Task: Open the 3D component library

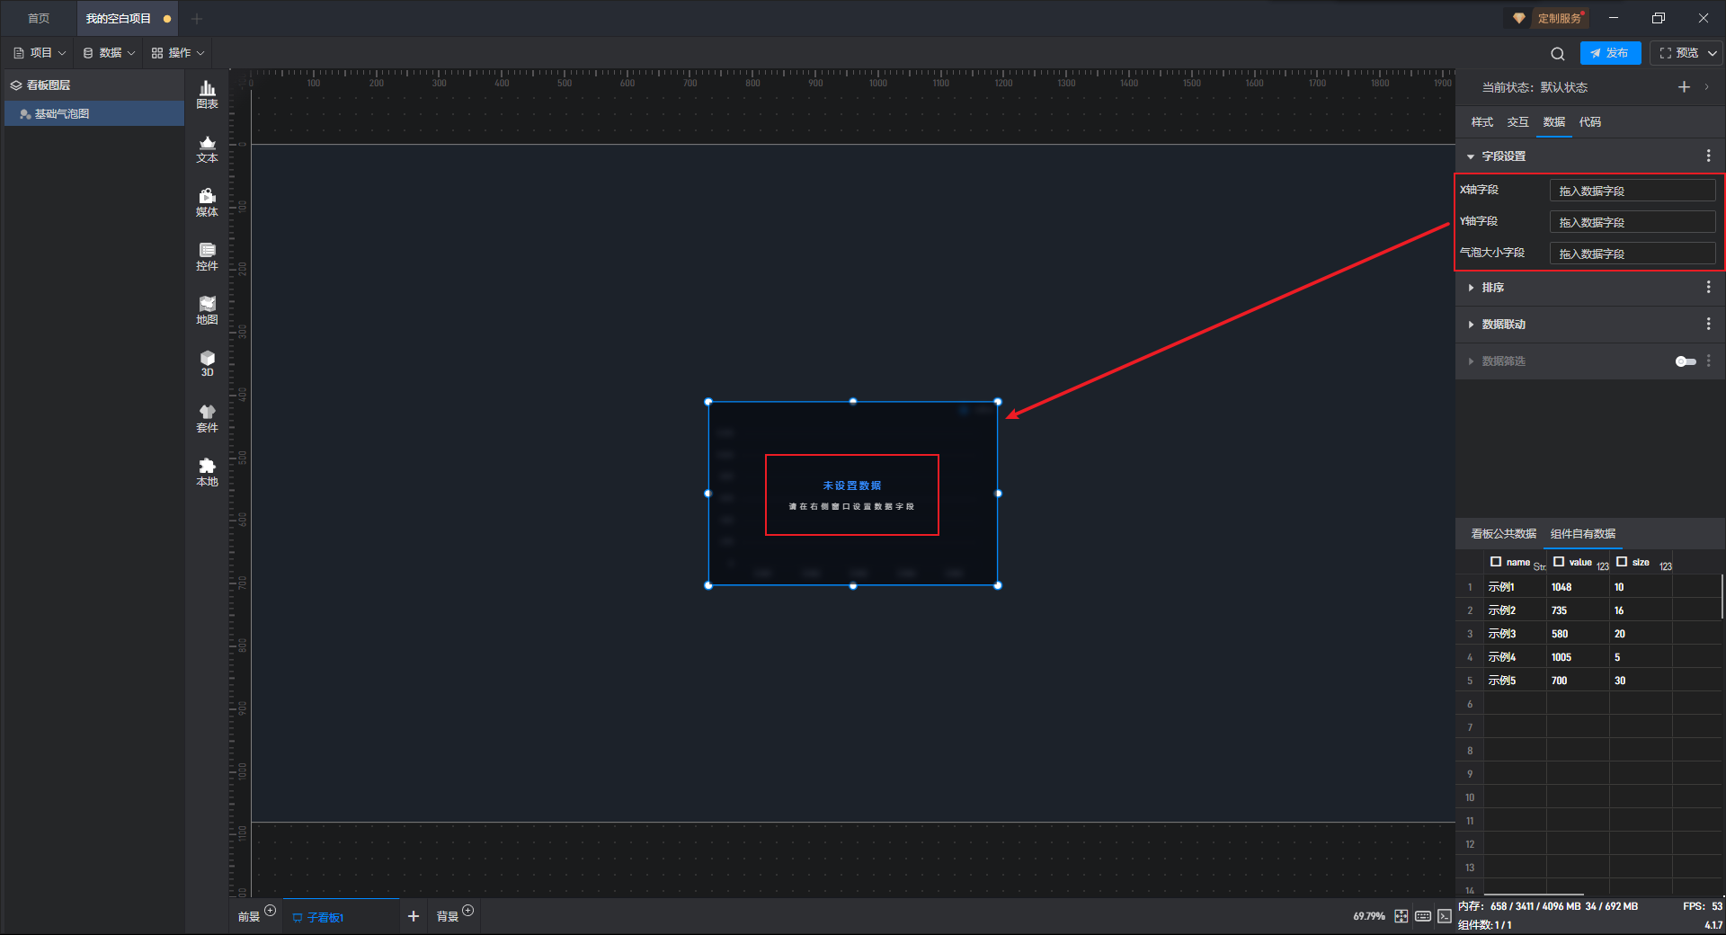Action: [207, 363]
